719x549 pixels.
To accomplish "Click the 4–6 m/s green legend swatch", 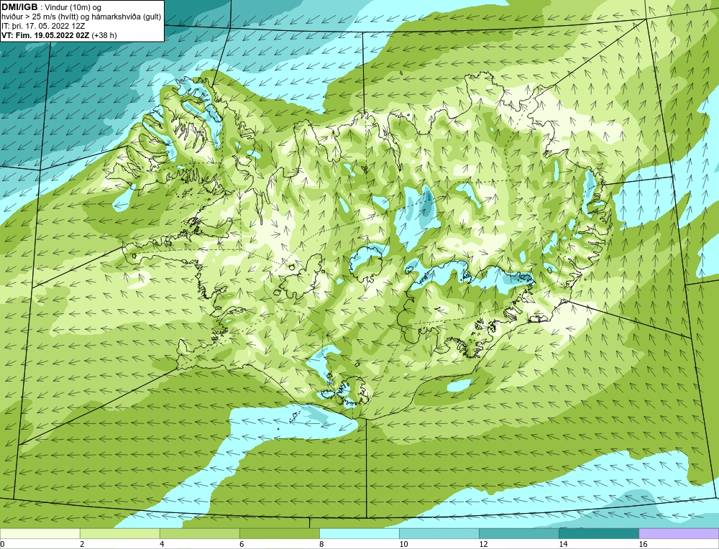I will 199,533.
